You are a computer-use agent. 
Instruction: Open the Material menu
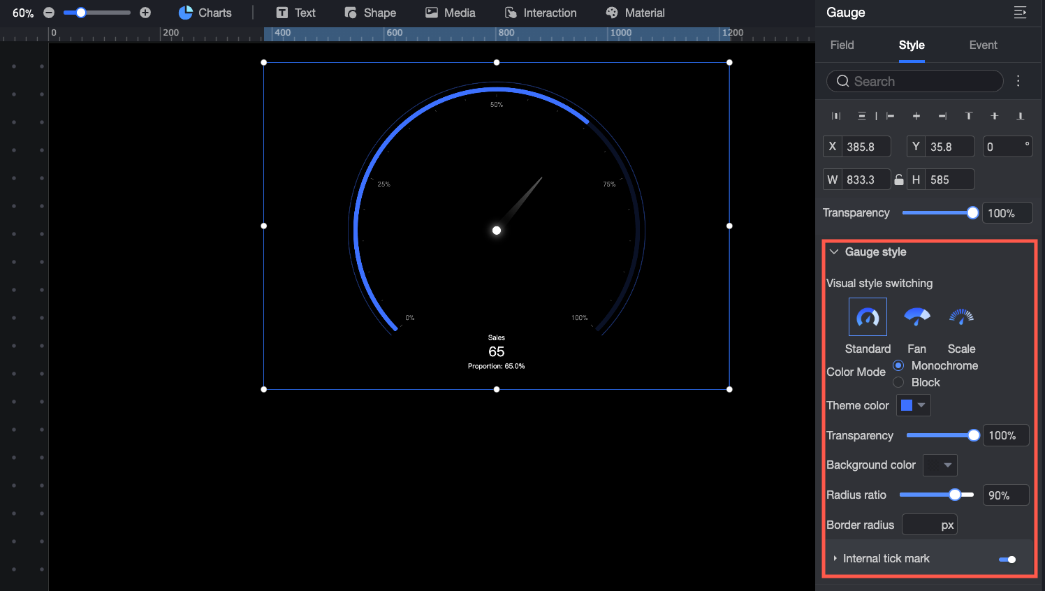pyautogui.click(x=635, y=13)
